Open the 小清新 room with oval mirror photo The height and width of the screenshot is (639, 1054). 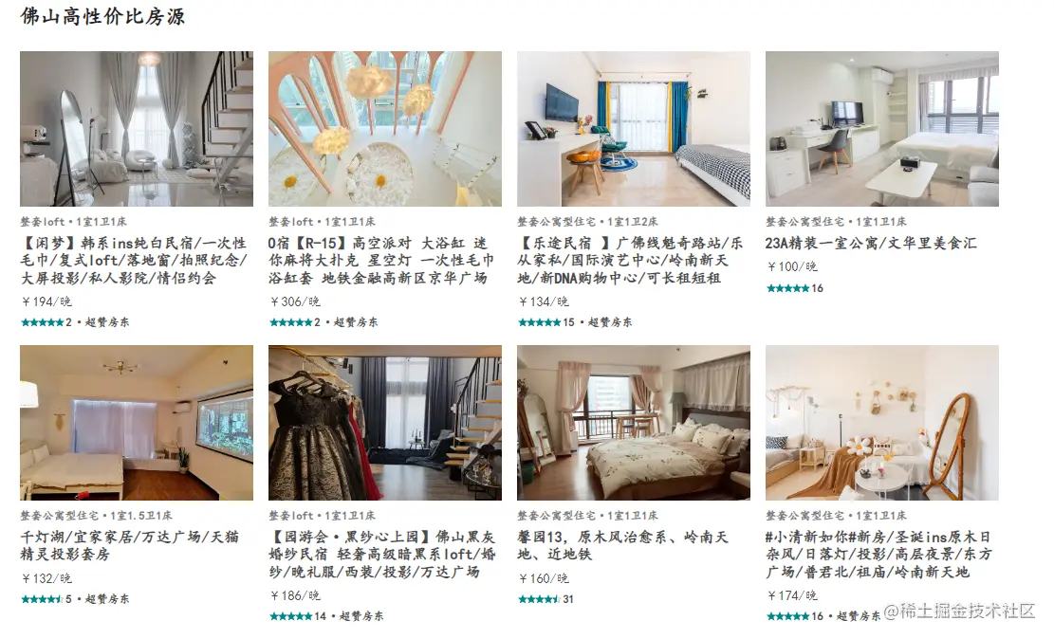[882, 423]
